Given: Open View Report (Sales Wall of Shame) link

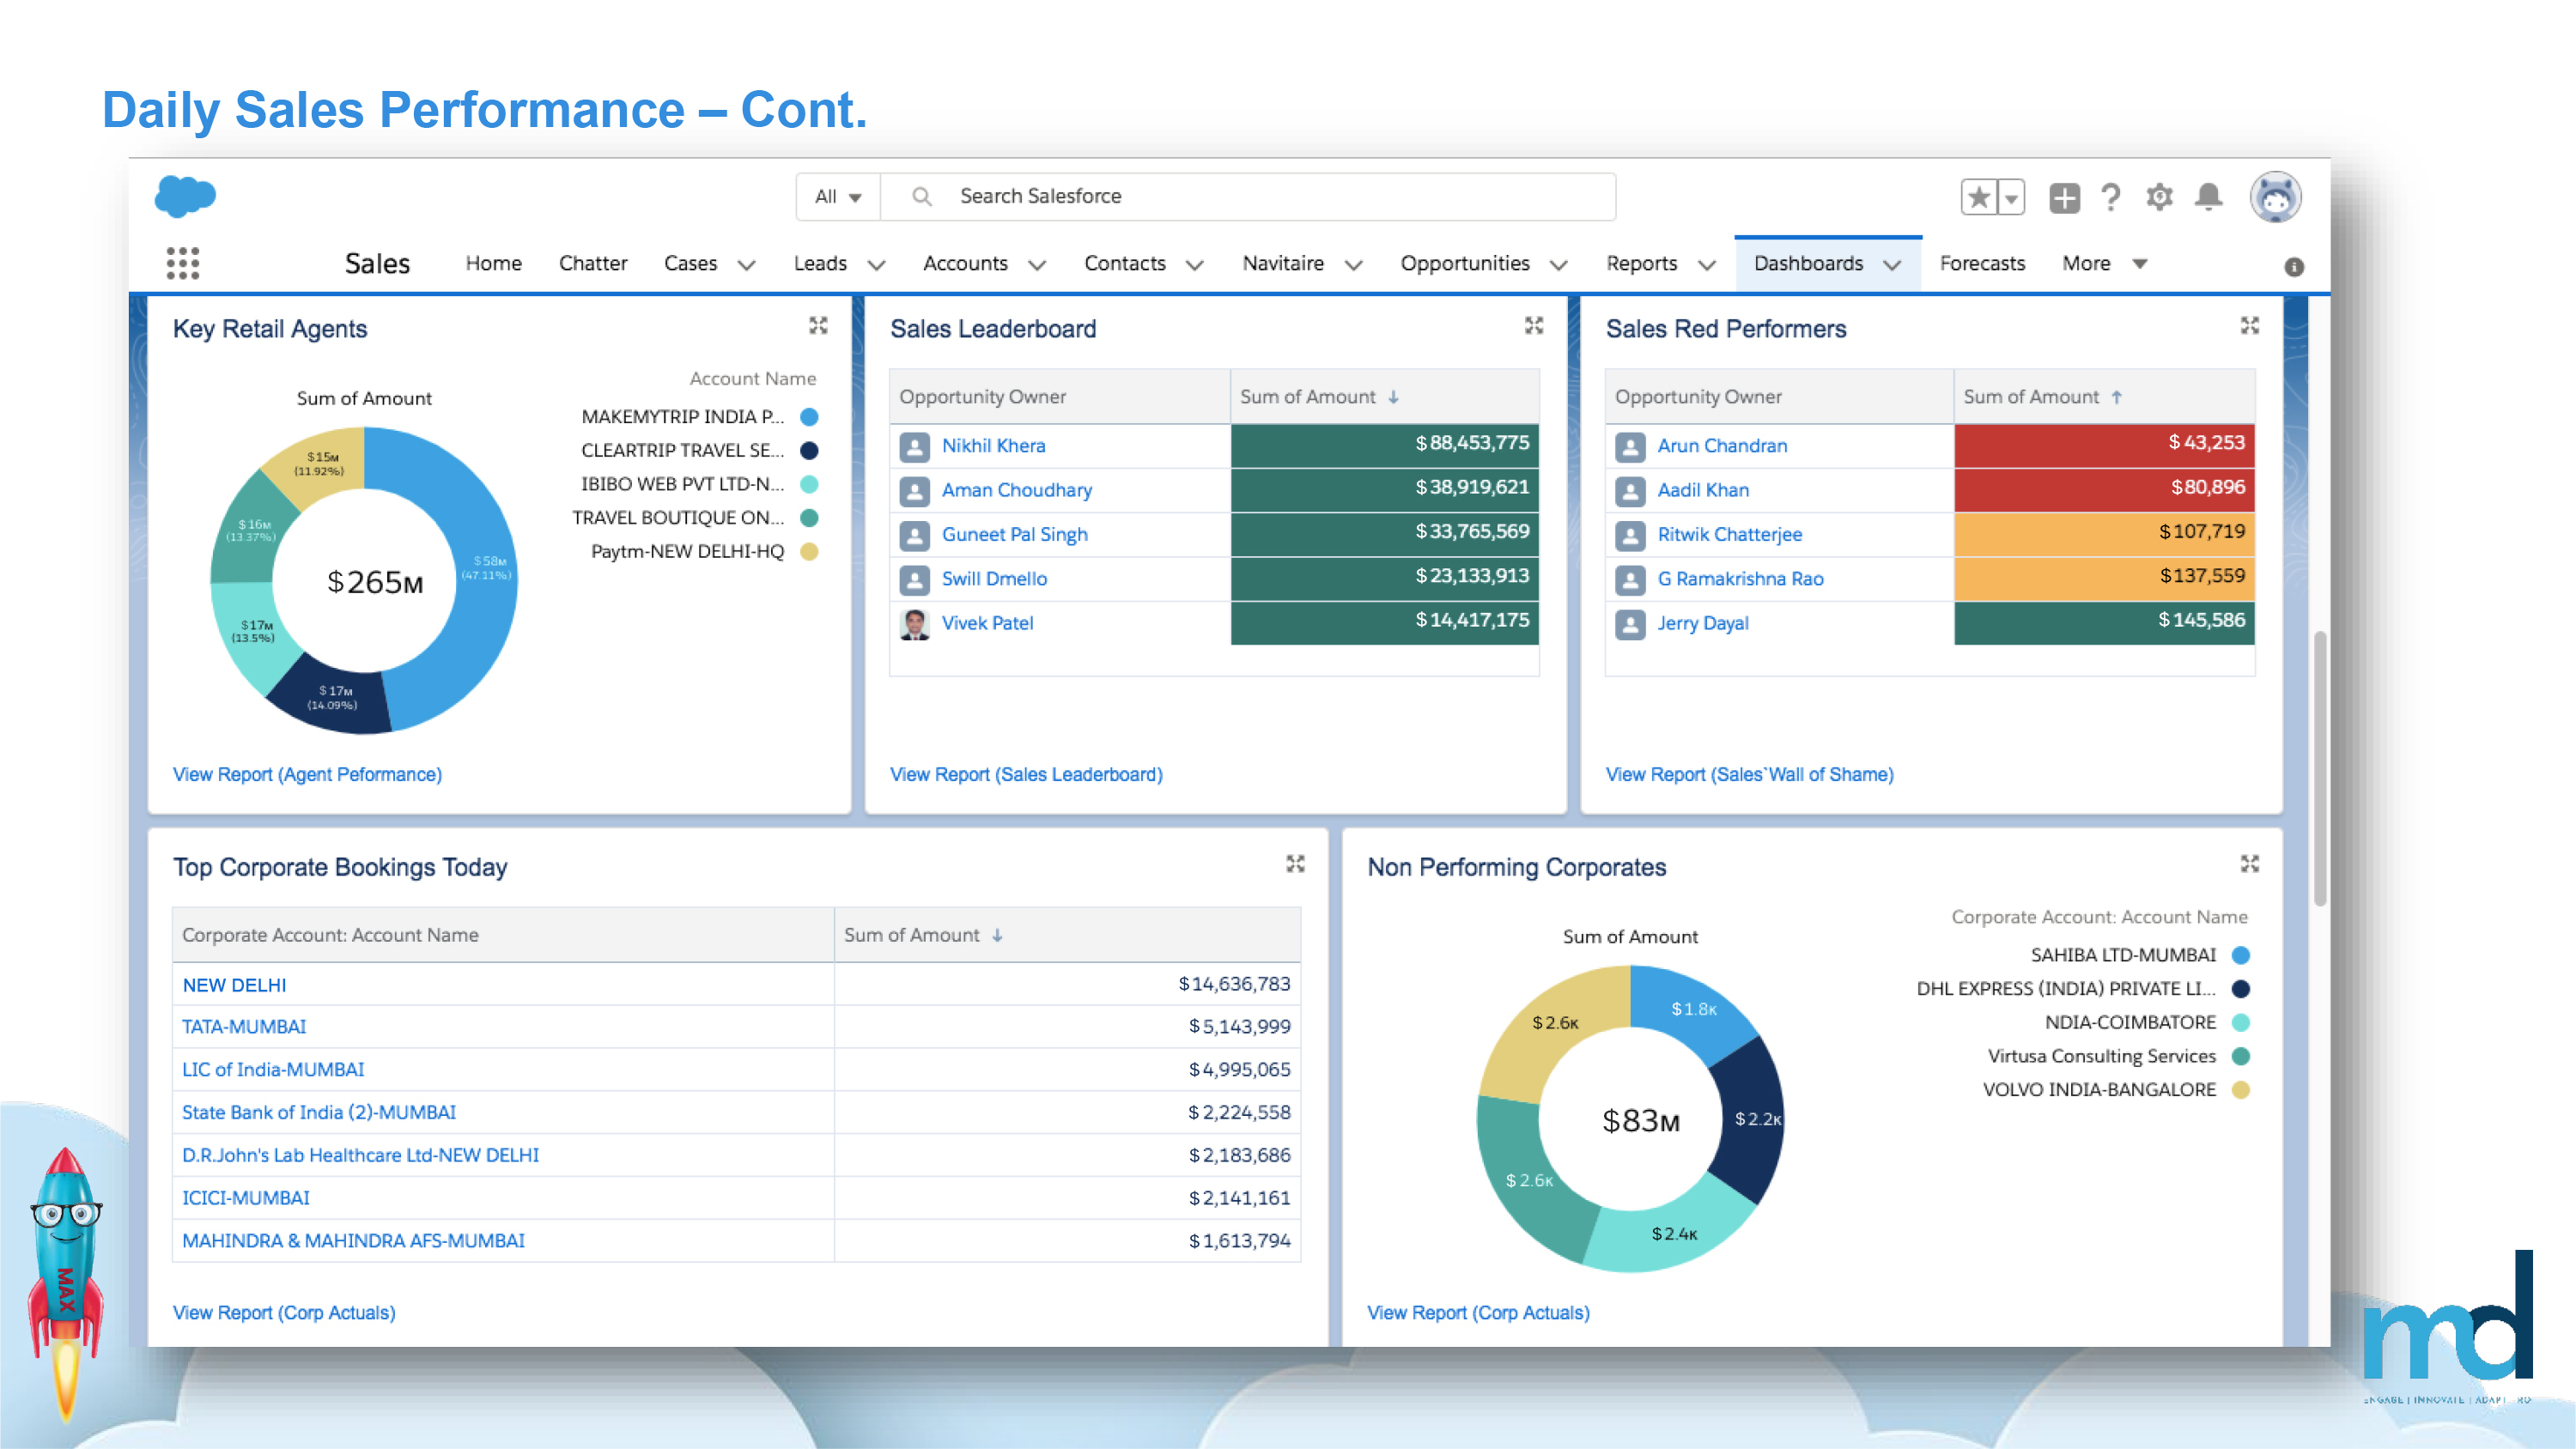Looking at the screenshot, I should 1749,775.
